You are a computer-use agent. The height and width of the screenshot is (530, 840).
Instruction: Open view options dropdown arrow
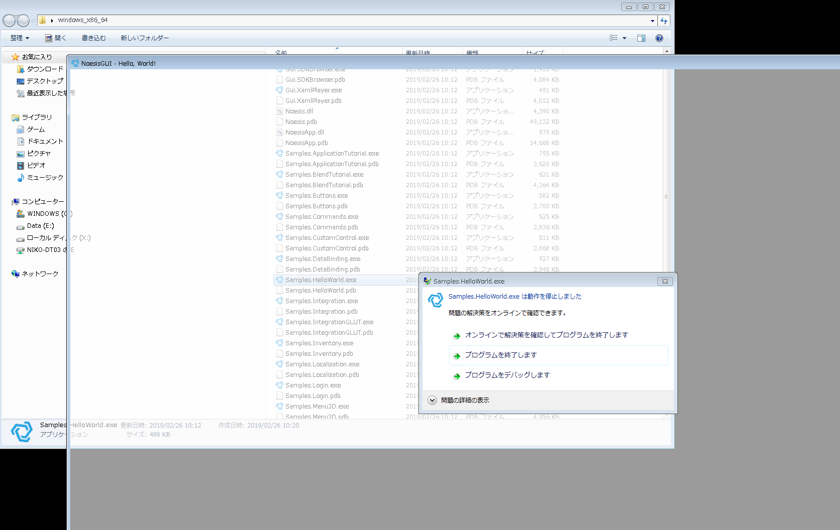(624, 38)
